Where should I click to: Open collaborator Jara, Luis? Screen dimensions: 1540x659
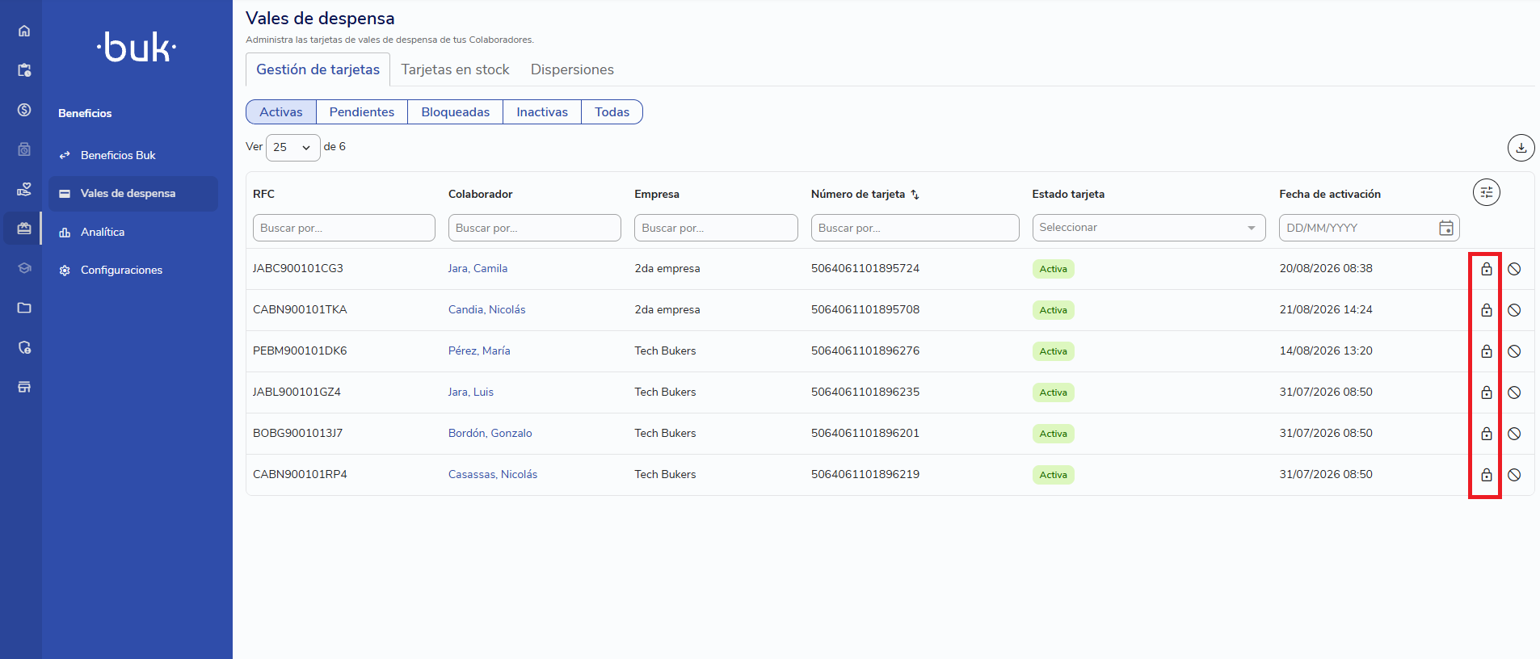(x=471, y=392)
